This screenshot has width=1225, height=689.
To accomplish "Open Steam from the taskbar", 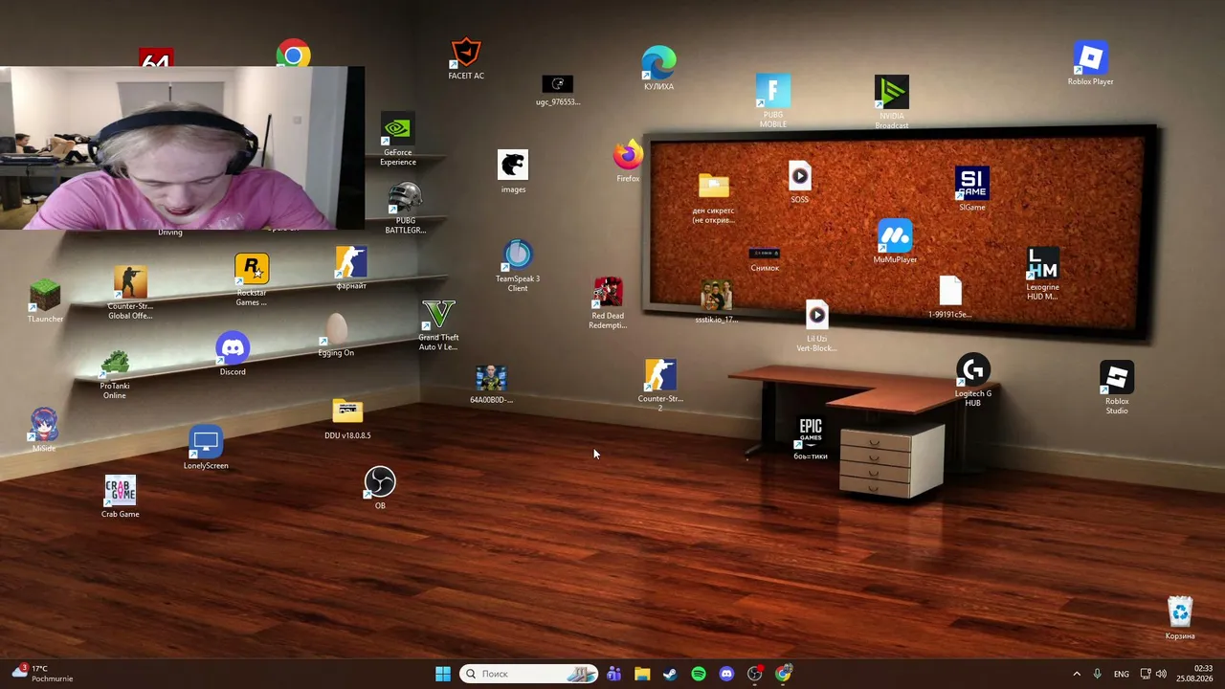I will 670,674.
